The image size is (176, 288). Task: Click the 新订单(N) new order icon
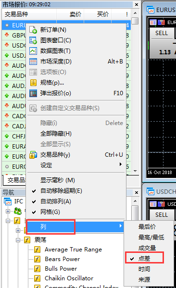[x=33, y=30]
